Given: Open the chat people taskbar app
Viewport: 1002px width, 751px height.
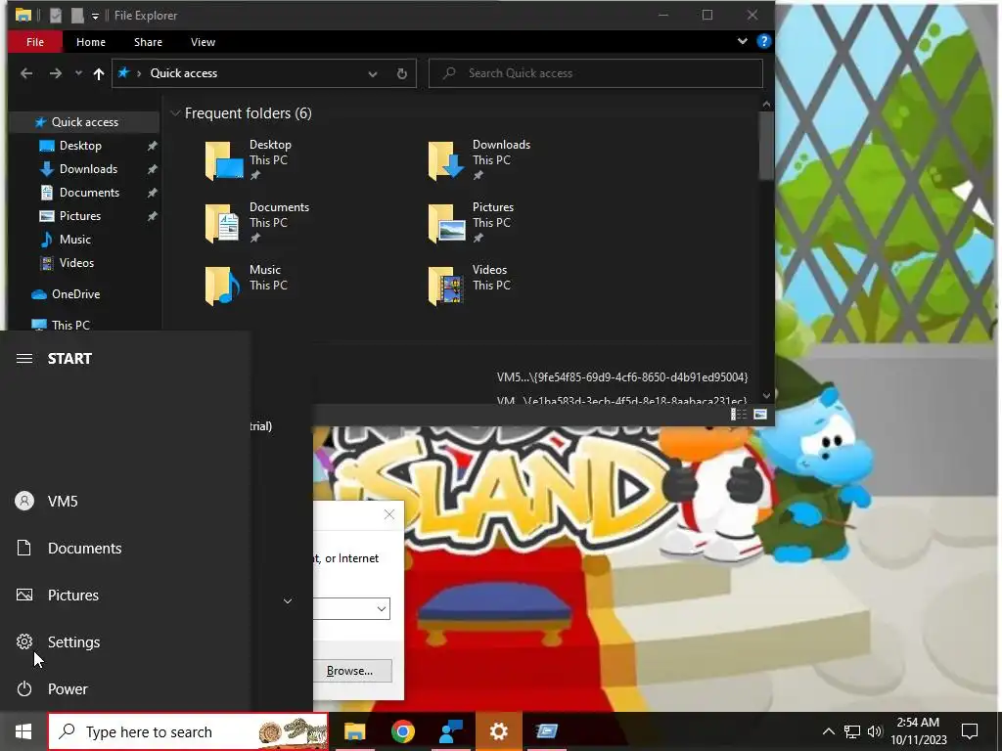Looking at the screenshot, I should 450,731.
